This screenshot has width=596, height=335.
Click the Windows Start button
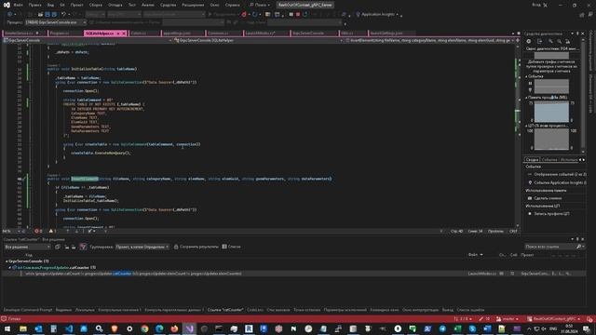click(x=7, y=328)
